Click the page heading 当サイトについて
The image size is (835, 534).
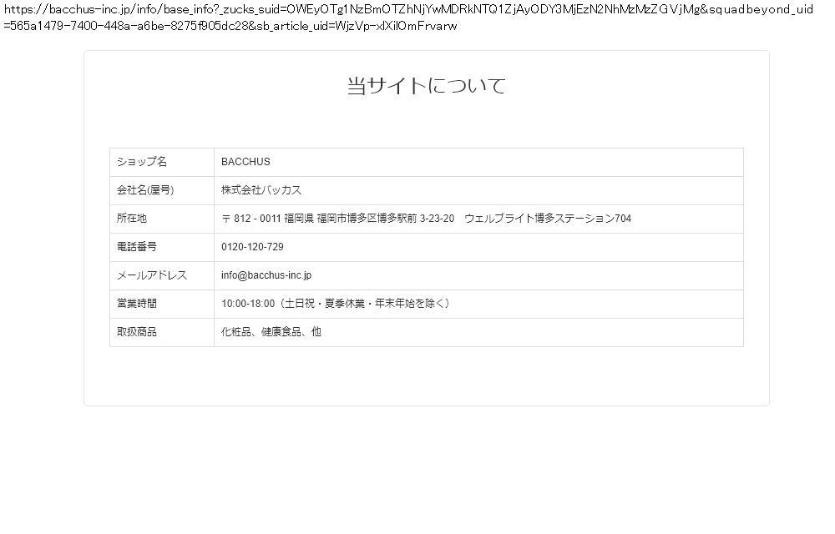tap(426, 86)
